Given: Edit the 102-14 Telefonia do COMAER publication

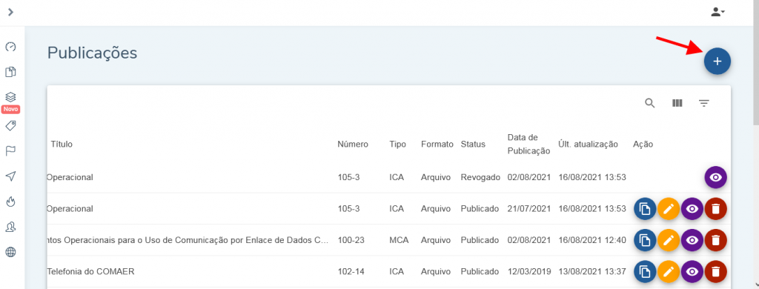Looking at the screenshot, I should click(x=669, y=271).
